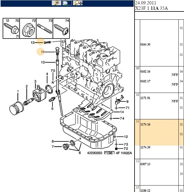184x192 pixels.
Task: Select table row index 13
Action: point(137,187)
